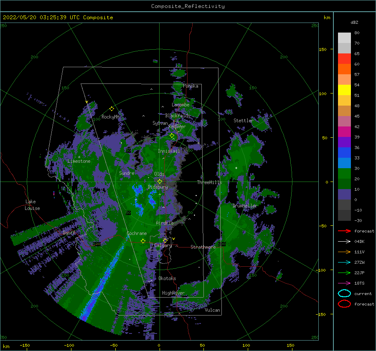Click the Airdrie label
Screen dimensions: 376x351
[165, 223]
